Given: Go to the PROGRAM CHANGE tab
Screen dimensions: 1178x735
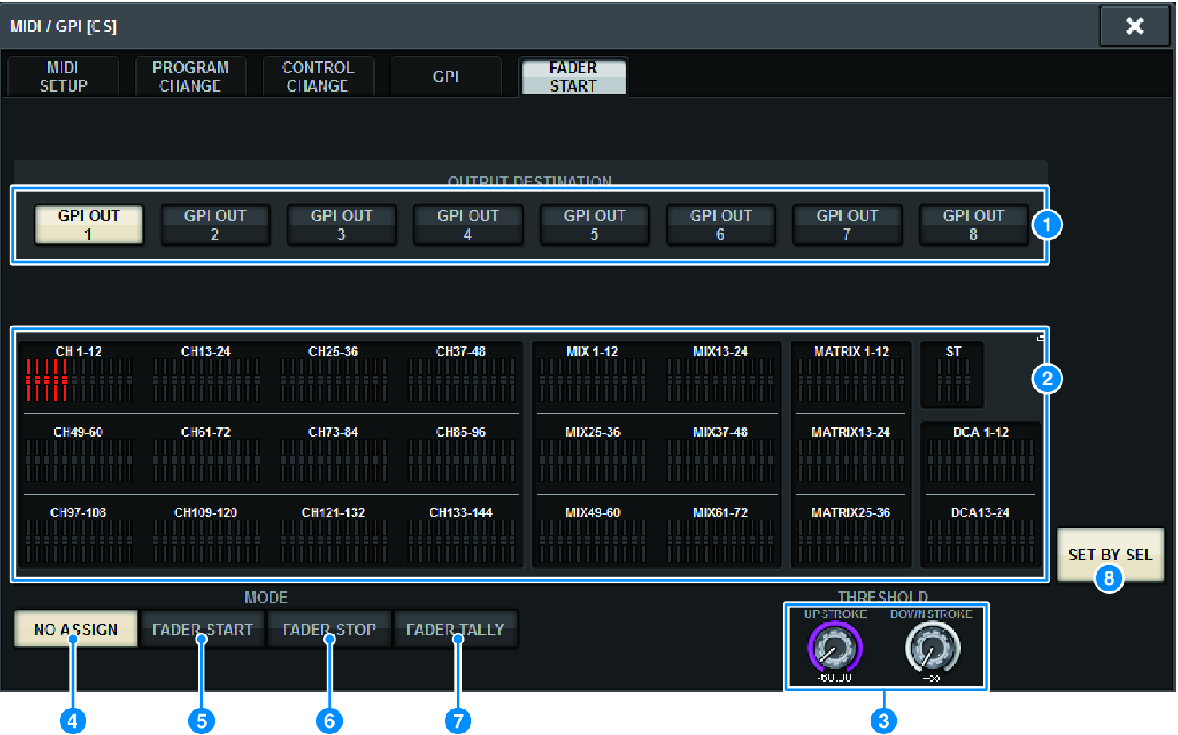Looking at the screenshot, I should click(x=190, y=77).
